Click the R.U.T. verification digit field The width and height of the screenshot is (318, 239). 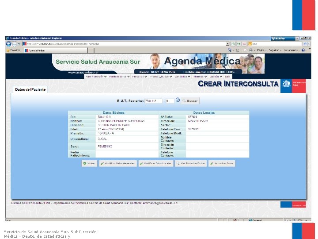170,101
